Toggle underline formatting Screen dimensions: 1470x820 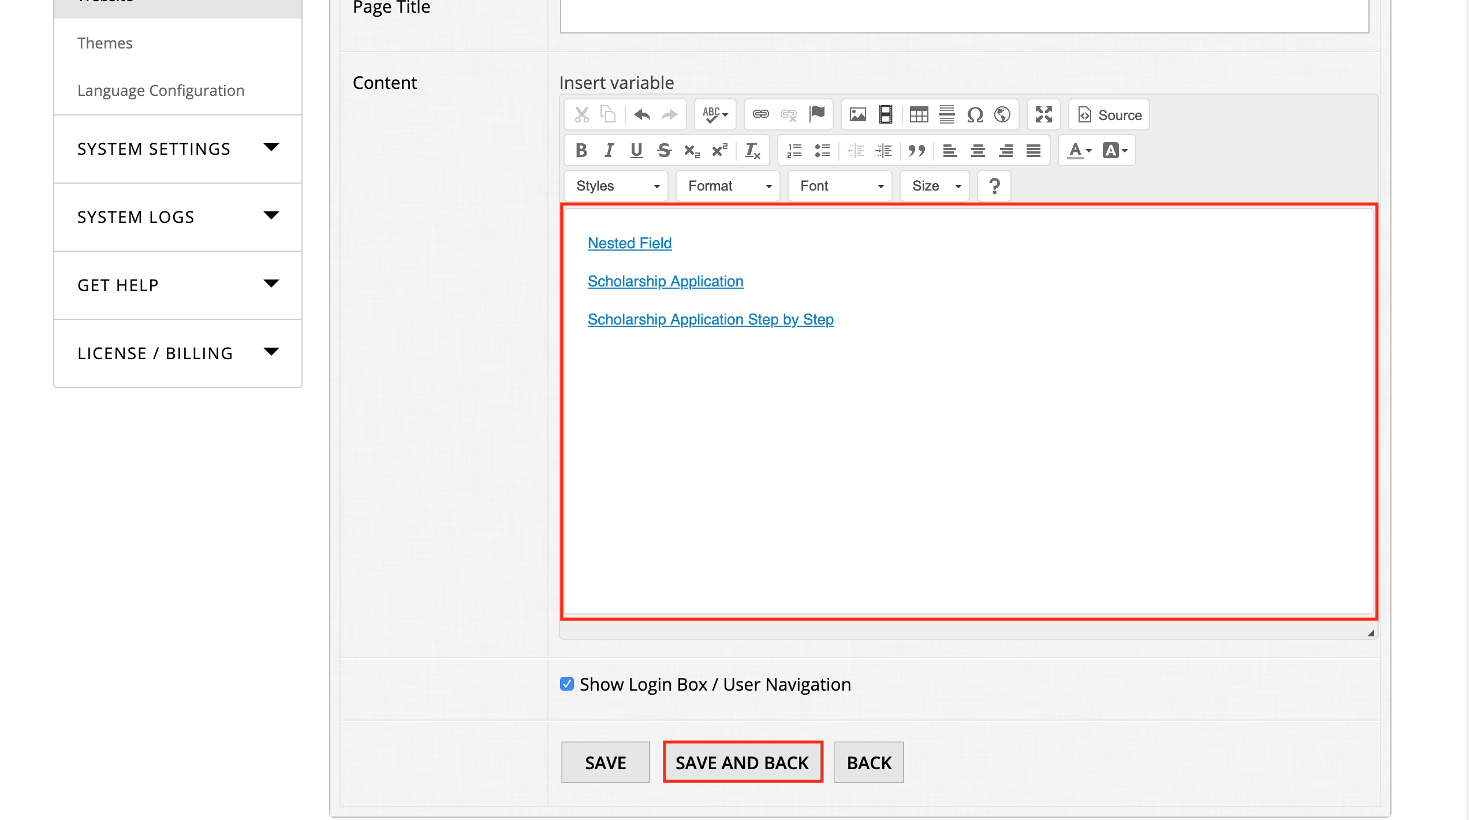636,151
